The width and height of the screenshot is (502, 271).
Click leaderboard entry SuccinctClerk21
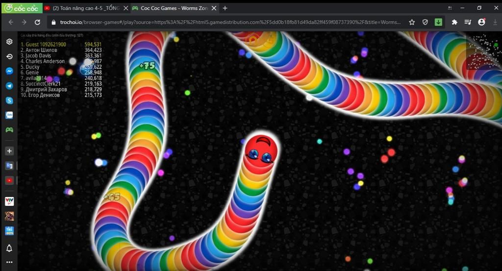(x=40, y=84)
